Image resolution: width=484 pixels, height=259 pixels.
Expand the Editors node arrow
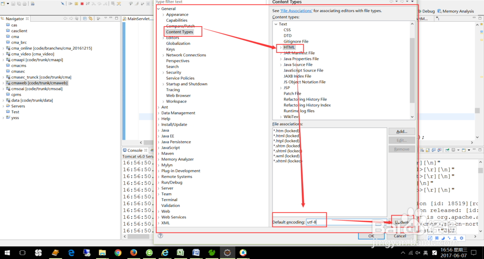164,38
